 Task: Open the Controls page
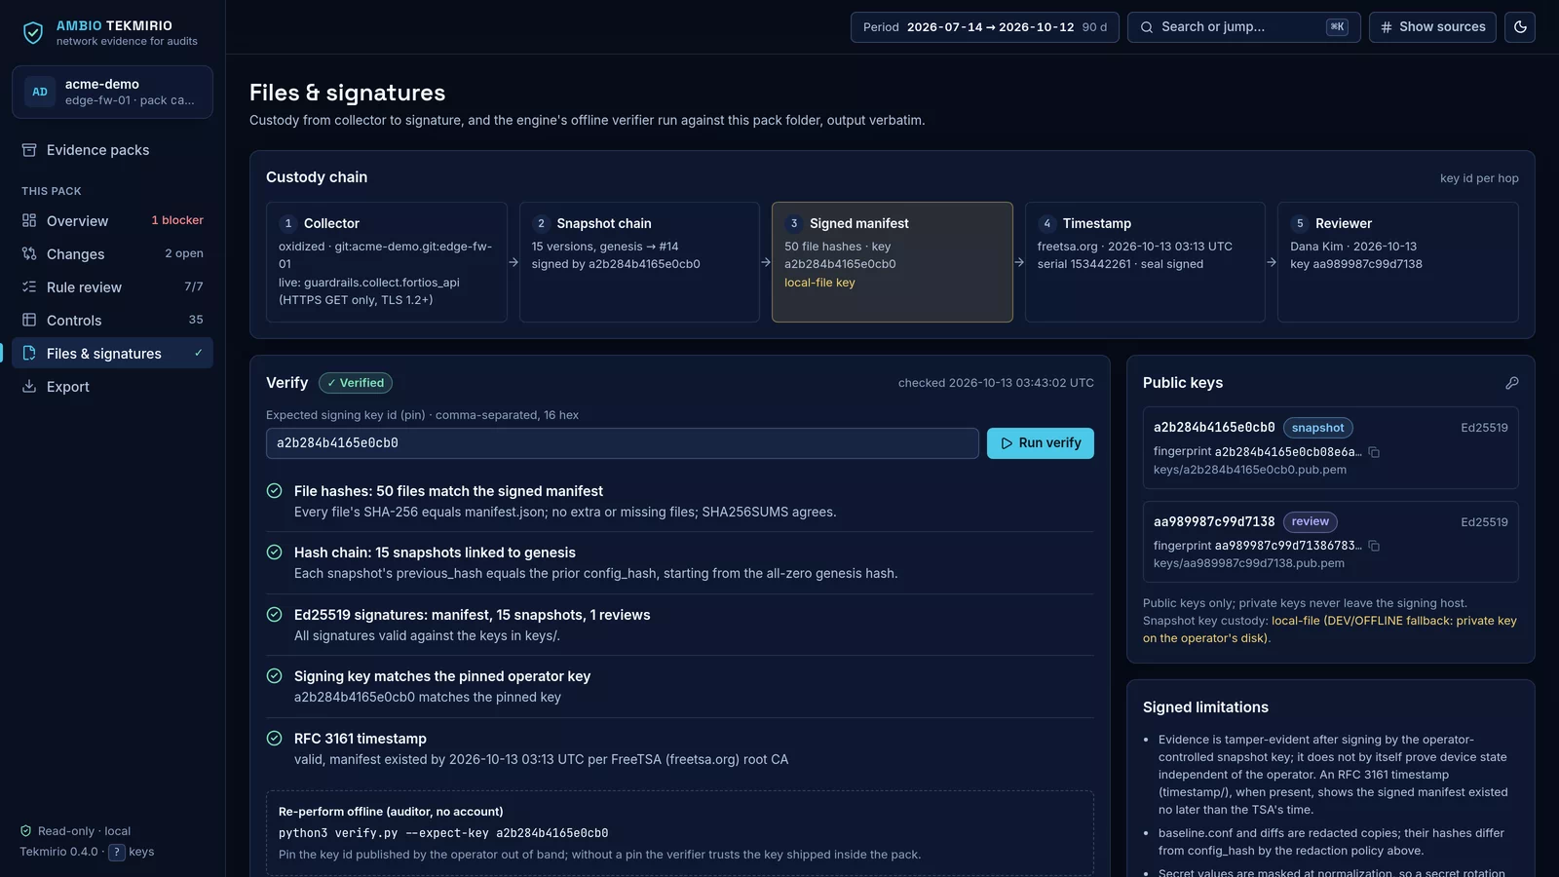(112, 321)
